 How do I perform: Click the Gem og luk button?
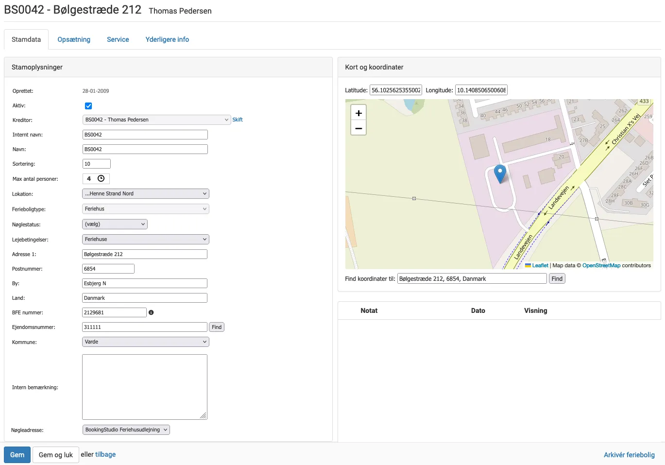click(x=55, y=455)
